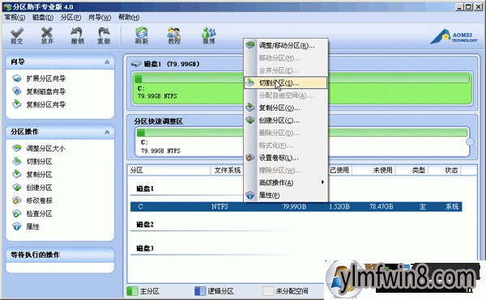Click the 文件系统 column header

coord(227,170)
